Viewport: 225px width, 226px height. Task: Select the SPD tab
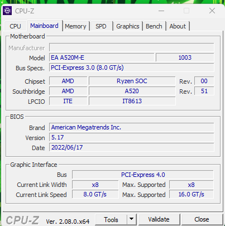click(x=101, y=26)
